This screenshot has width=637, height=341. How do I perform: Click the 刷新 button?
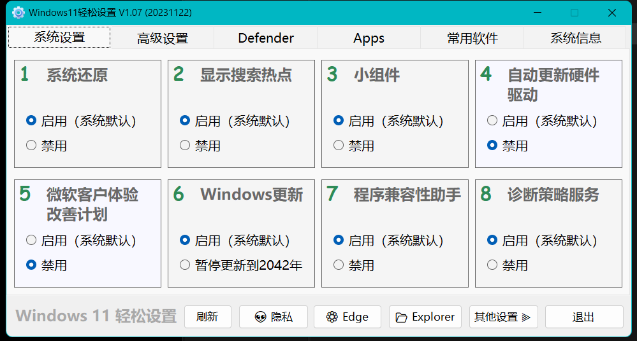coord(208,317)
